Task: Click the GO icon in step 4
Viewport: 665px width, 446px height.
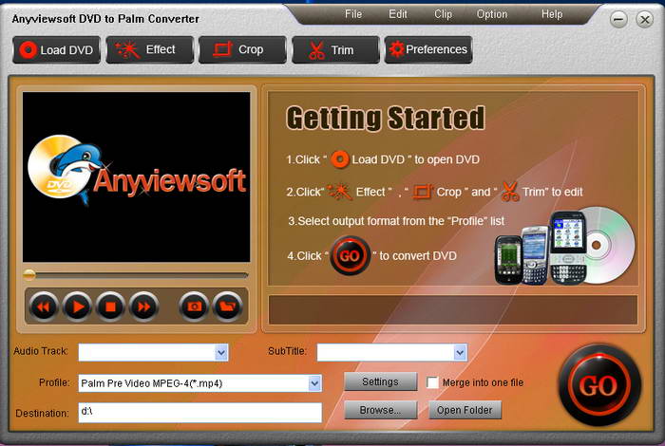Action: click(350, 256)
